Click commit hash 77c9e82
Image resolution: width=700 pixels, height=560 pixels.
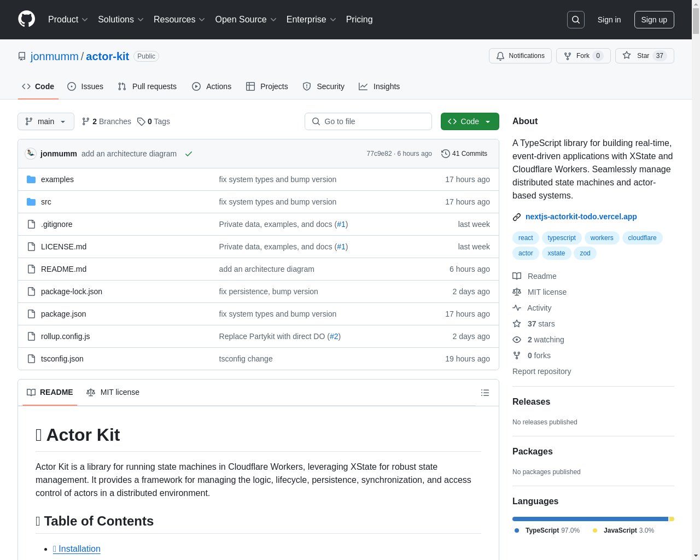[x=379, y=154]
